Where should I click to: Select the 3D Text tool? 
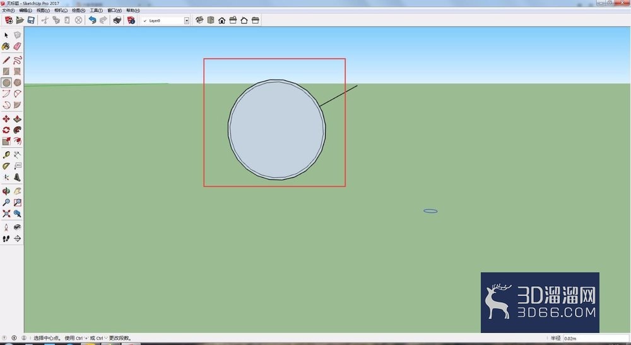pyautogui.click(x=17, y=178)
